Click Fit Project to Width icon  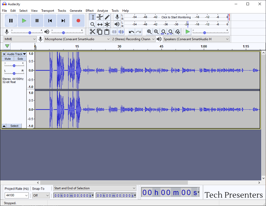click(170, 32)
